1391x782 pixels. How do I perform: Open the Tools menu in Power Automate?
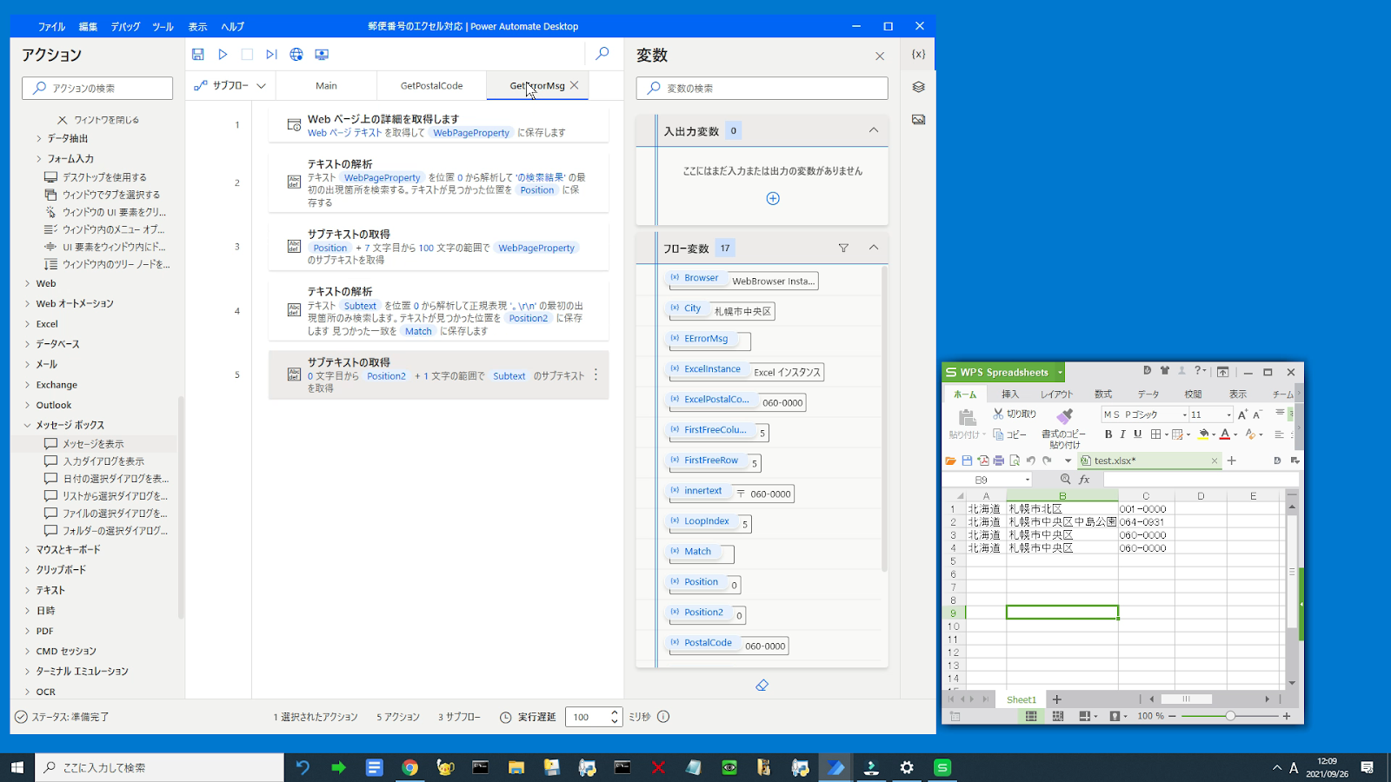(x=163, y=27)
